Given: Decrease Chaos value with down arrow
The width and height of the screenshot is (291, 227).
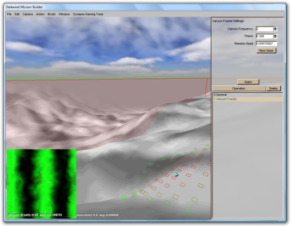Looking at the screenshot, I should click(x=275, y=37).
